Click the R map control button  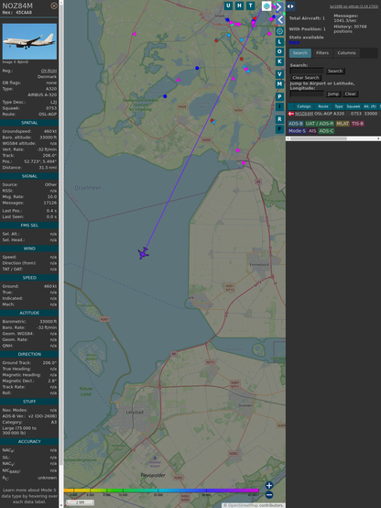(x=279, y=119)
